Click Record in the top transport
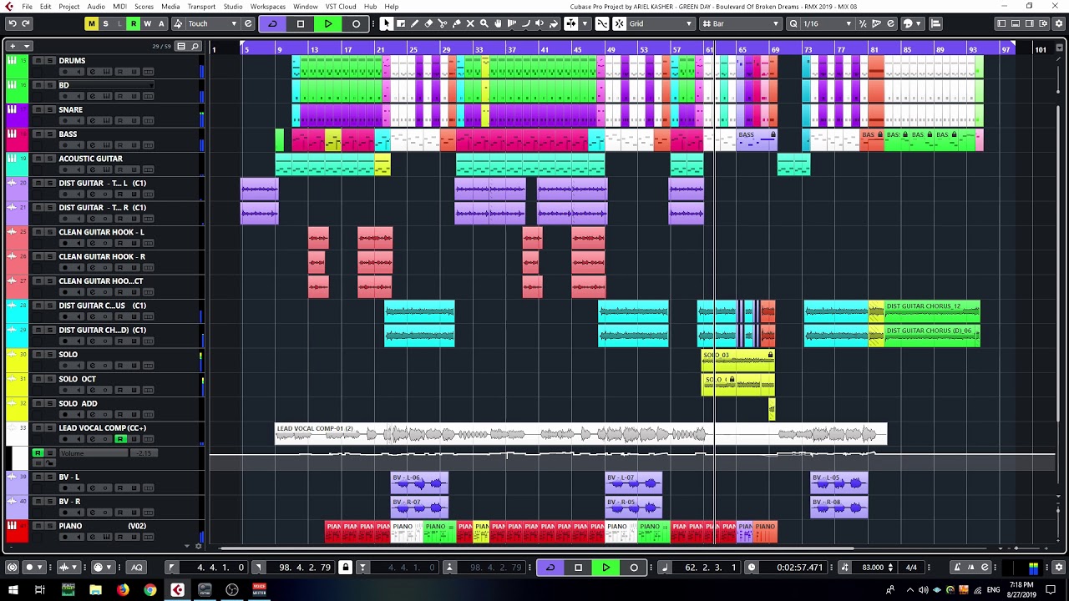 [x=356, y=23]
